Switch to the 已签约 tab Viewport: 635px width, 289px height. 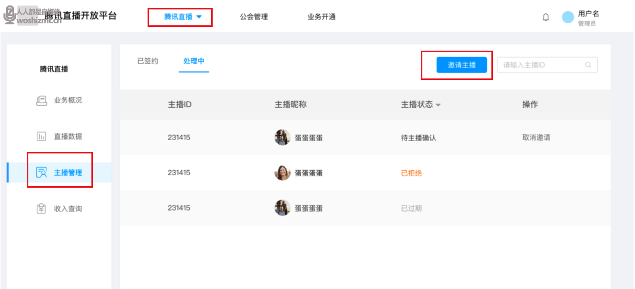(x=148, y=61)
